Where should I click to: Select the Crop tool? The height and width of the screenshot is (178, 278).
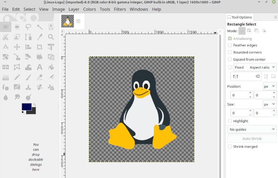(40, 47)
